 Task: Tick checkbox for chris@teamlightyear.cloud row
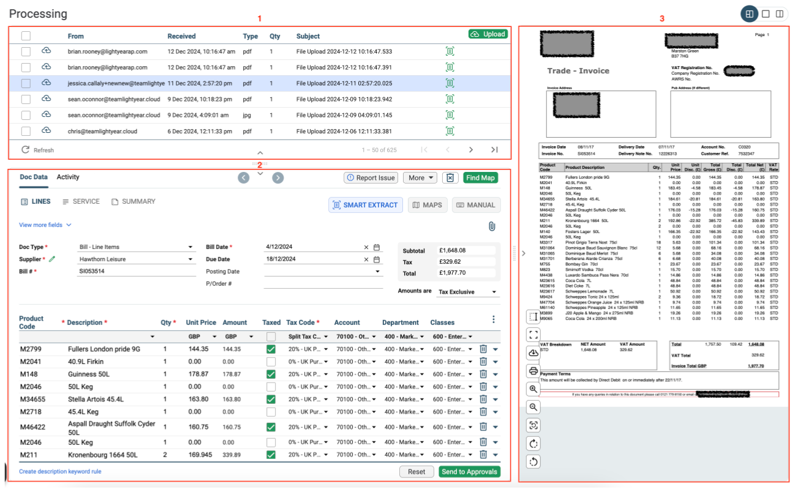26,131
